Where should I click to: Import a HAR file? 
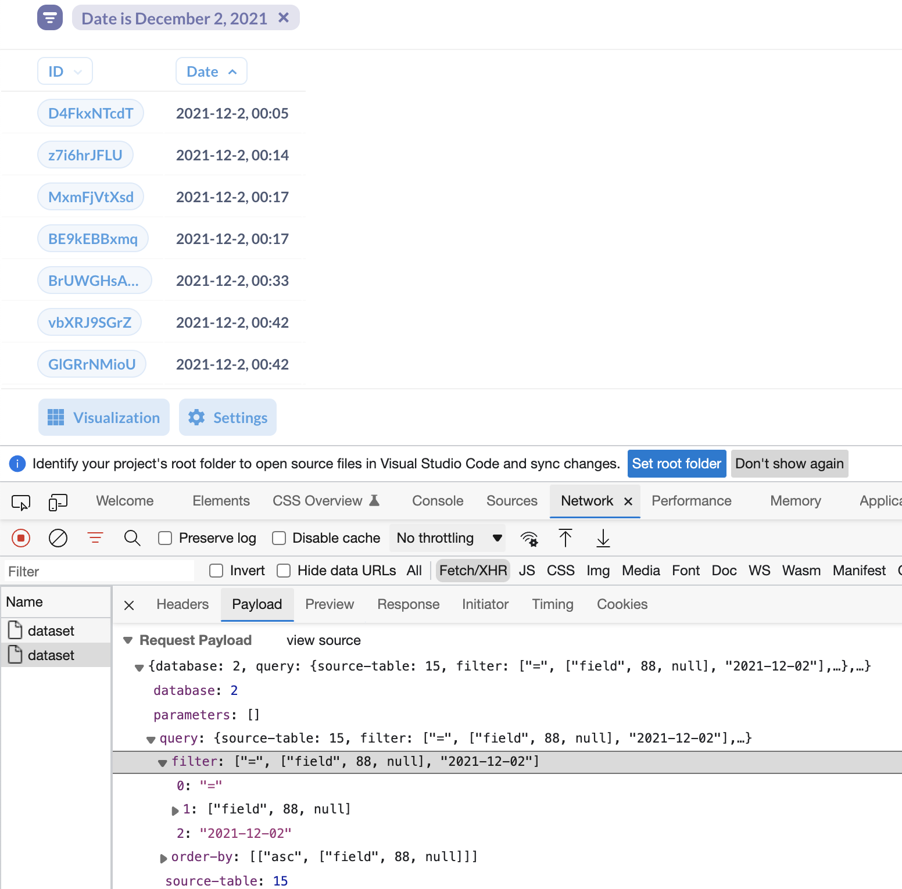pyautogui.click(x=565, y=538)
